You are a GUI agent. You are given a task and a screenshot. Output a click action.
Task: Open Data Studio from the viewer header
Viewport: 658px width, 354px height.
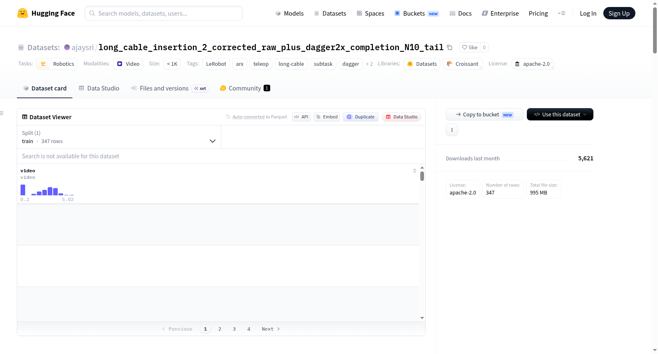[401, 117]
